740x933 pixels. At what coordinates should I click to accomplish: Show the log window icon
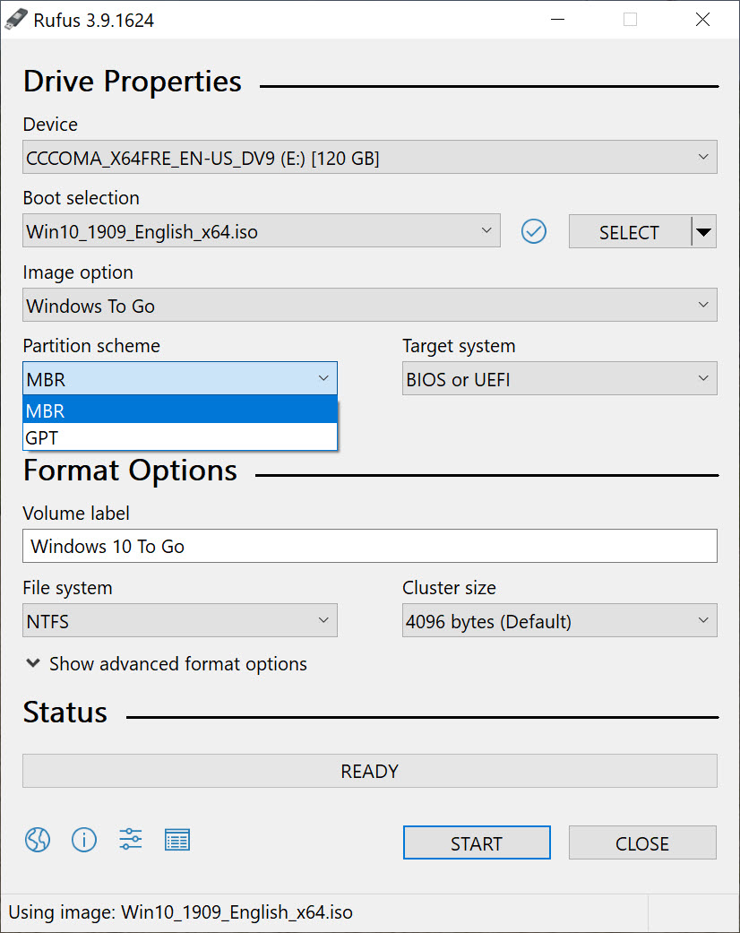point(177,840)
